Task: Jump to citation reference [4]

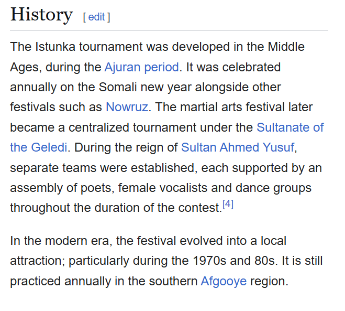Action: 228,205
